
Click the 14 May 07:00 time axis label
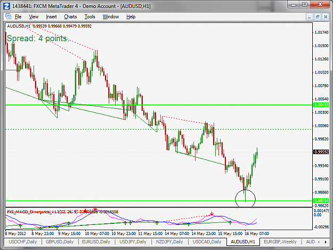[x=177, y=233]
